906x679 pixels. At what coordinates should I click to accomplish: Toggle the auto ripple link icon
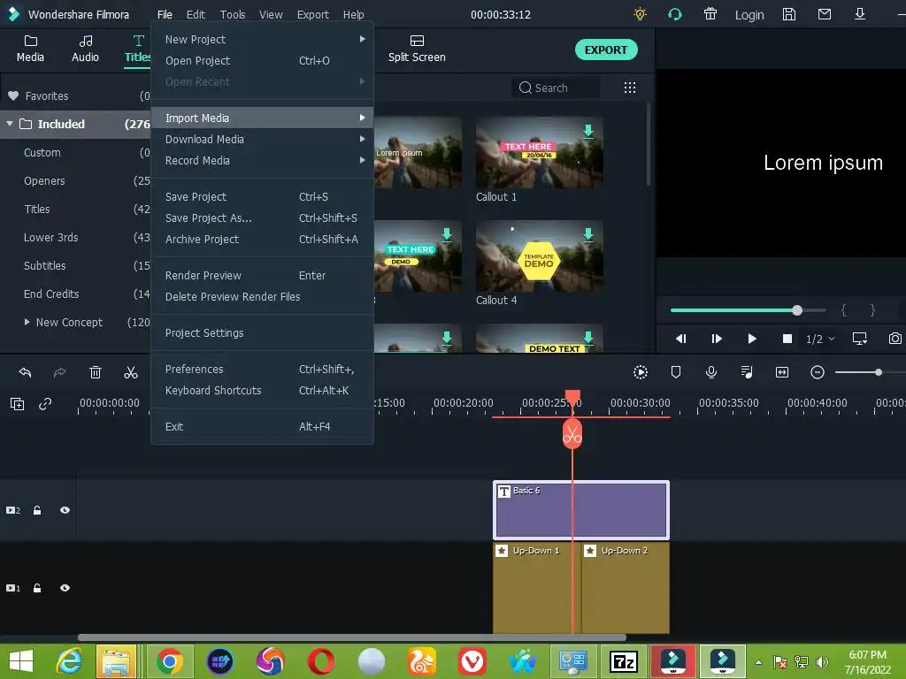45,404
